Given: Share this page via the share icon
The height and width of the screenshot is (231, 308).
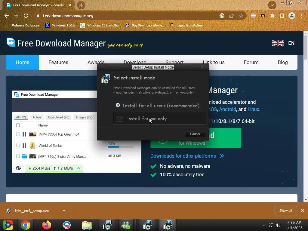Looking at the screenshot, I should click(232, 16).
